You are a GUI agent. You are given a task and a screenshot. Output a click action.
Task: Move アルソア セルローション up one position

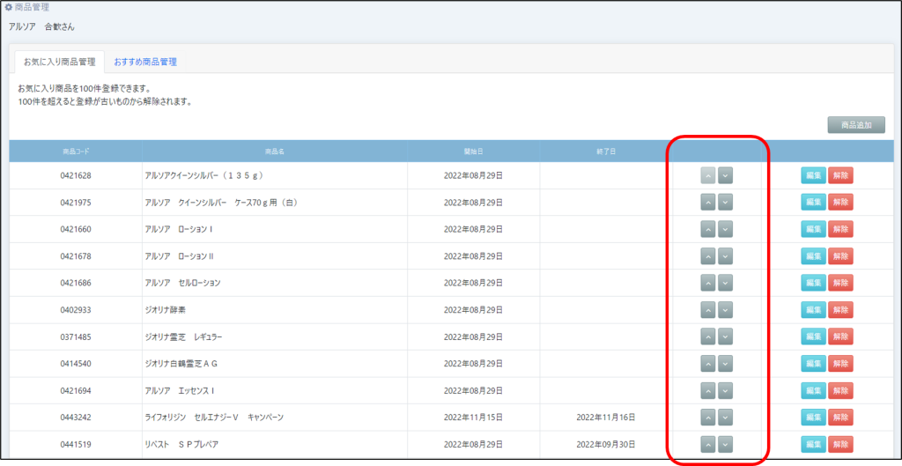pyautogui.click(x=707, y=283)
